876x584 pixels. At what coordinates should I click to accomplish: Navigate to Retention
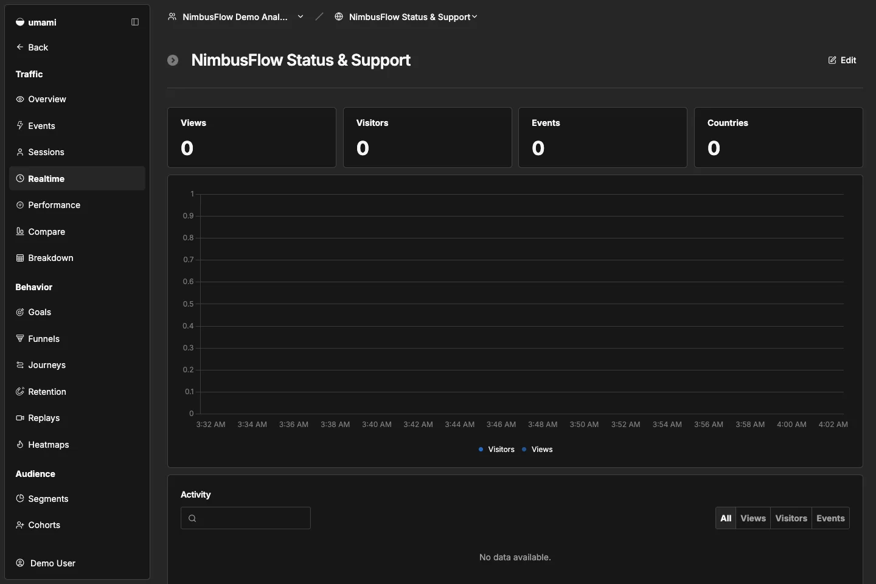(77, 391)
